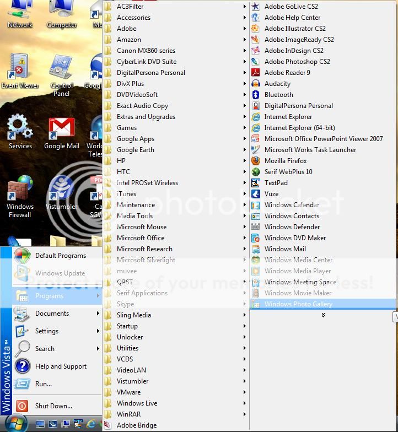This screenshot has width=398, height=432.
Task: Click the Mozilla Firefox icon
Action: coord(256,161)
